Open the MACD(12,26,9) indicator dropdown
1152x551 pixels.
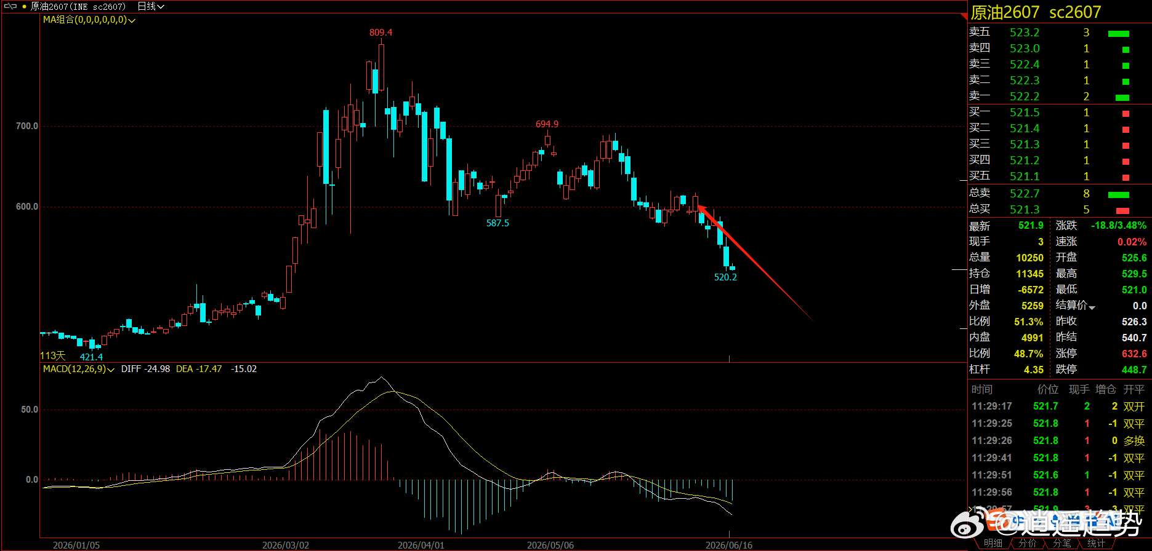click(79, 369)
